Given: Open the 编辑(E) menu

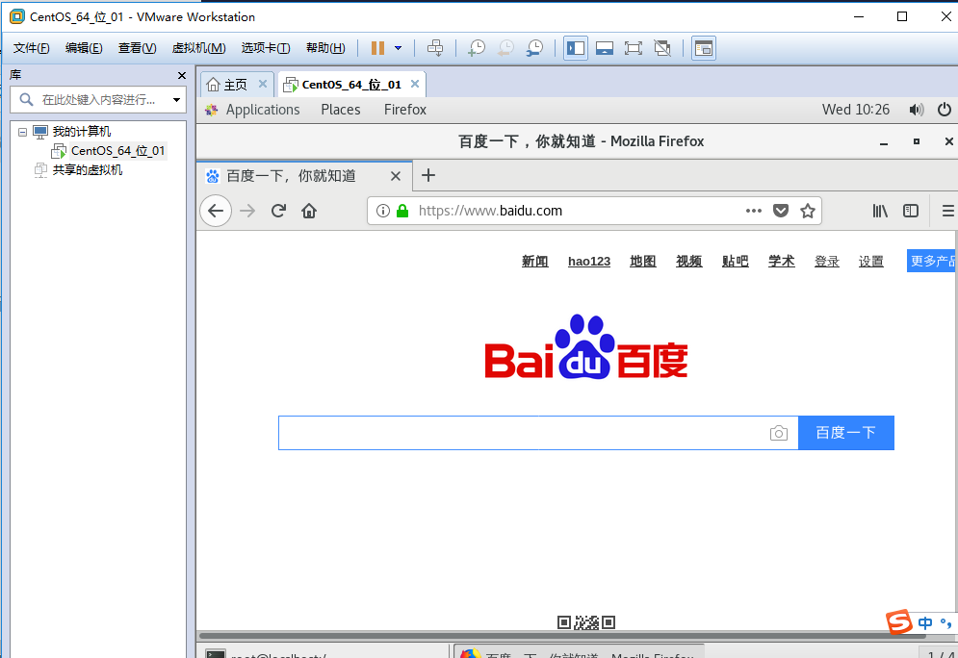Looking at the screenshot, I should click(x=84, y=47).
